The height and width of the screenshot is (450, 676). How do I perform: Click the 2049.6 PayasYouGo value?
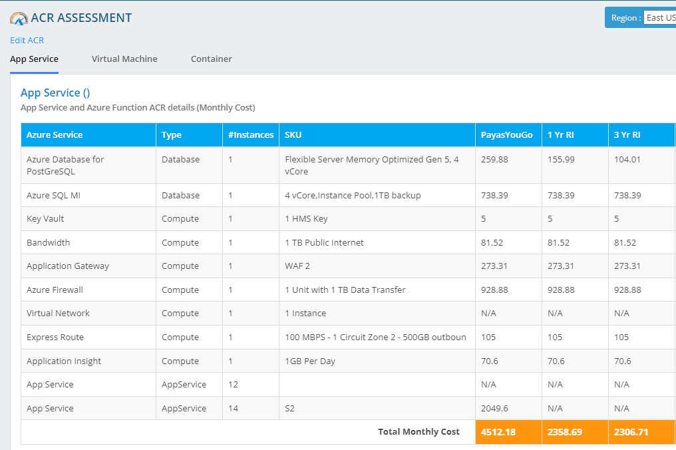(494, 408)
